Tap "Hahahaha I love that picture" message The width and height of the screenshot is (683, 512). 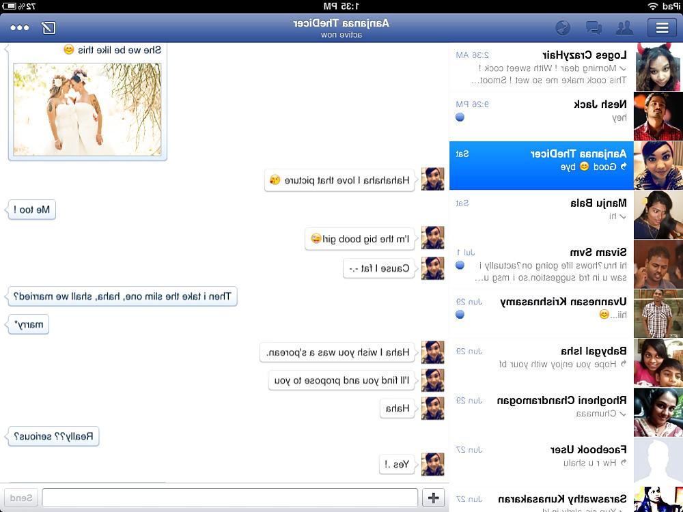point(340,180)
